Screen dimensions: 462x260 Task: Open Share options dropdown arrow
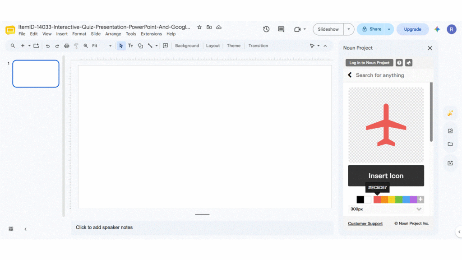click(x=389, y=29)
